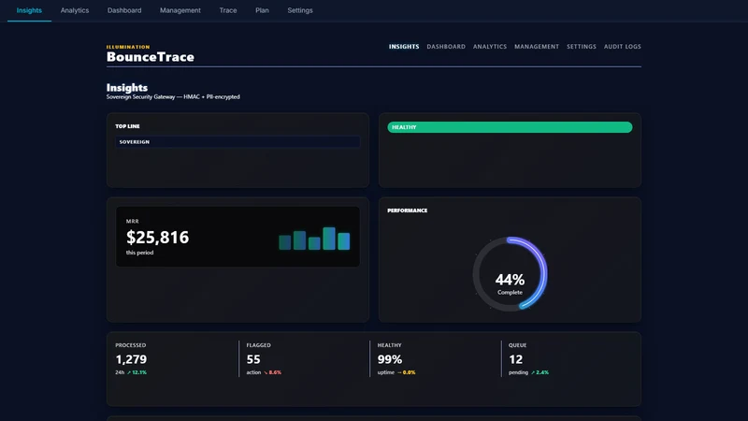Screen dimensions: 748x421
Task: Open AUDIT LOGS in the header nav
Action: 623,47
